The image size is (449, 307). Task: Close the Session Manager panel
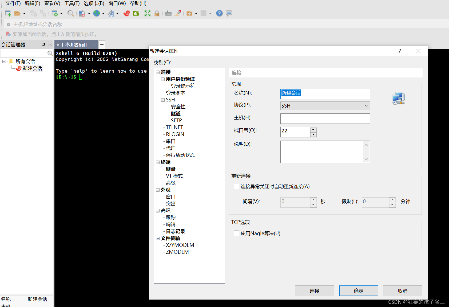pyautogui.click(x=50, y=44)
